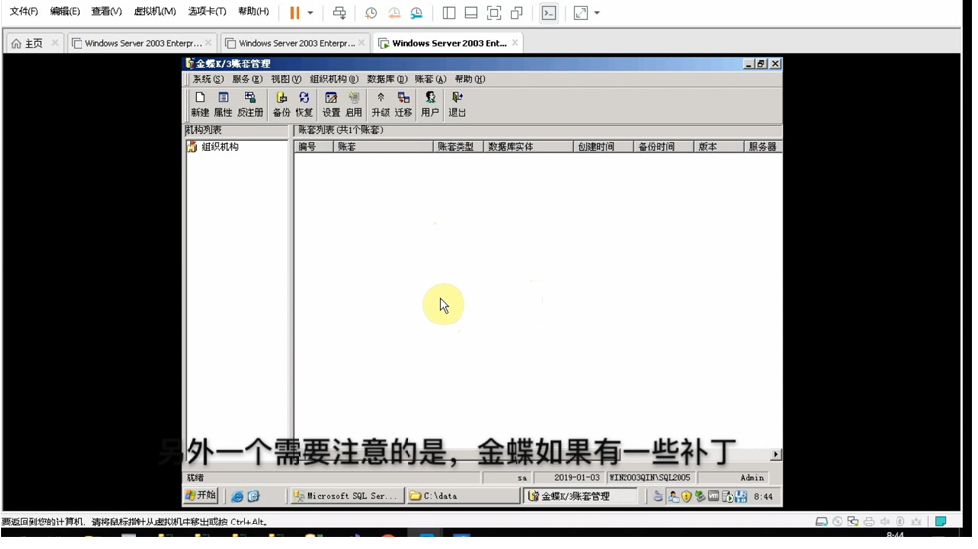This screenshot has height=549, width=978.
Task: Open the 帮助(H) menu in Kingdee window
Action: point(469,79)
